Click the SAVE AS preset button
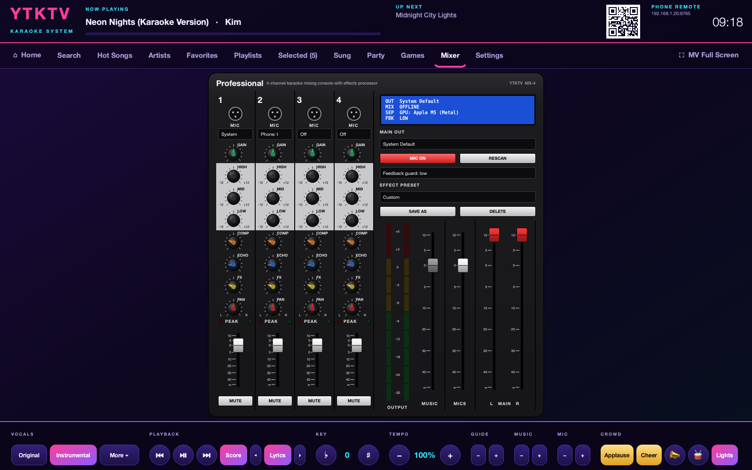Image resolution: width=752 pixels, height=470 pixels. point(418,211)
